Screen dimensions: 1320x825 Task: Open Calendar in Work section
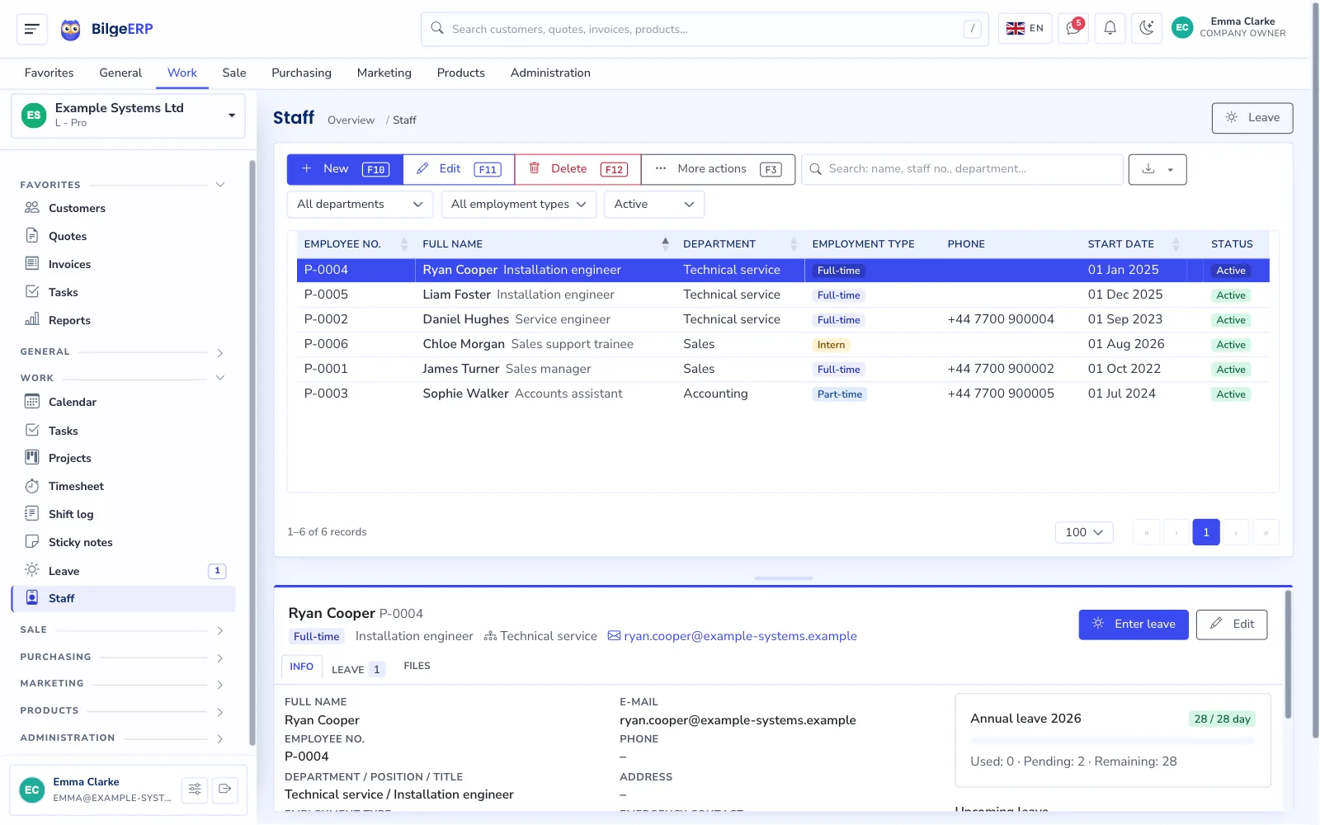[122, 402]
